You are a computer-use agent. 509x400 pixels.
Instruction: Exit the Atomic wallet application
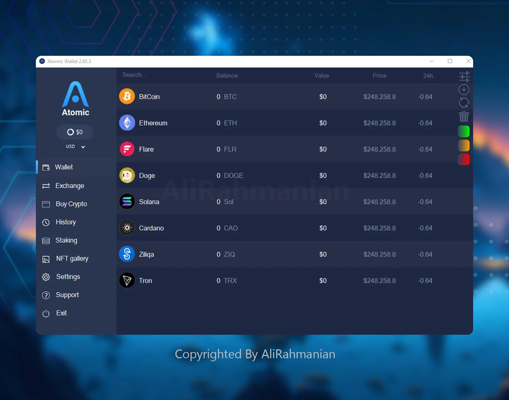[61, 313]
